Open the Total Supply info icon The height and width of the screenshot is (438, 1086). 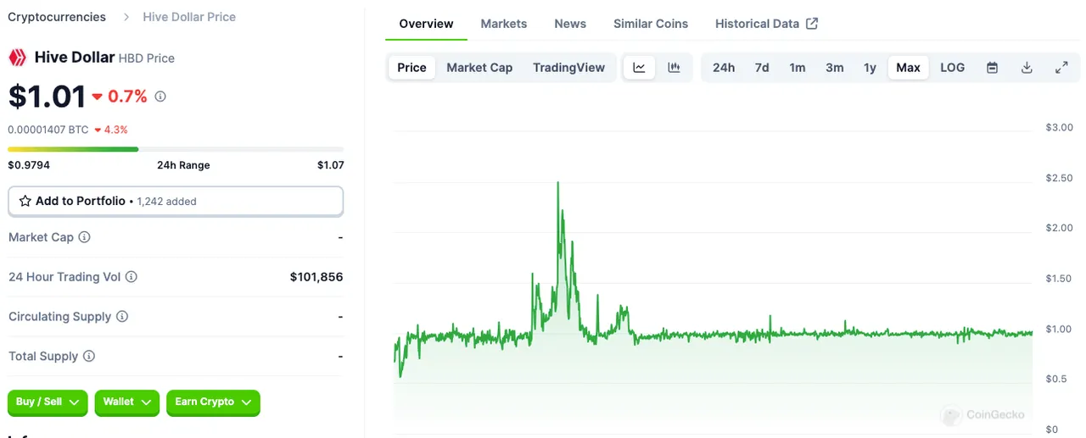tap(89, 357)
